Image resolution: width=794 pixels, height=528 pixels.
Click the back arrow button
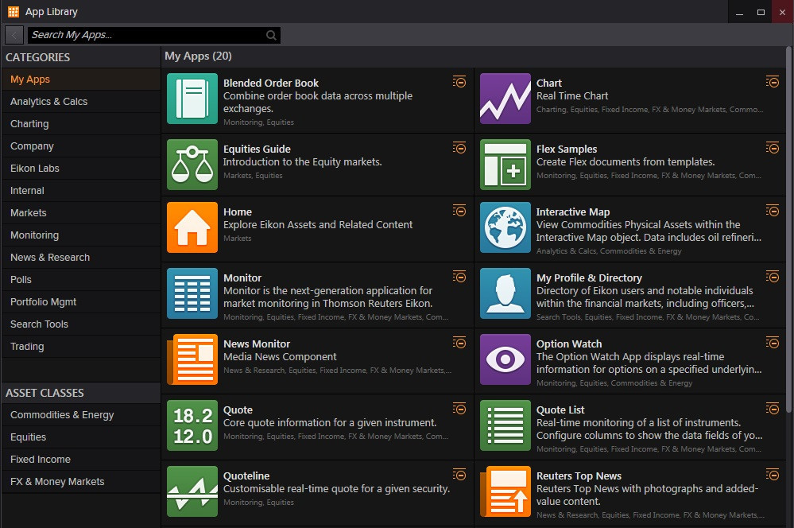point(14,35)
